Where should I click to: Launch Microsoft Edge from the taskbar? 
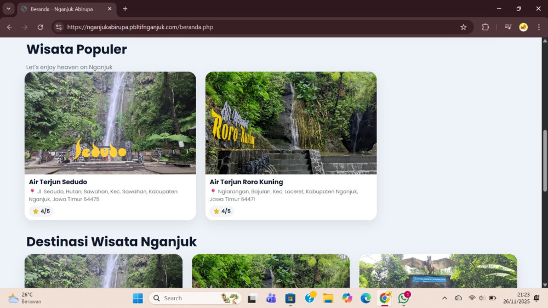pyautogui.click(x=366, y=298)
